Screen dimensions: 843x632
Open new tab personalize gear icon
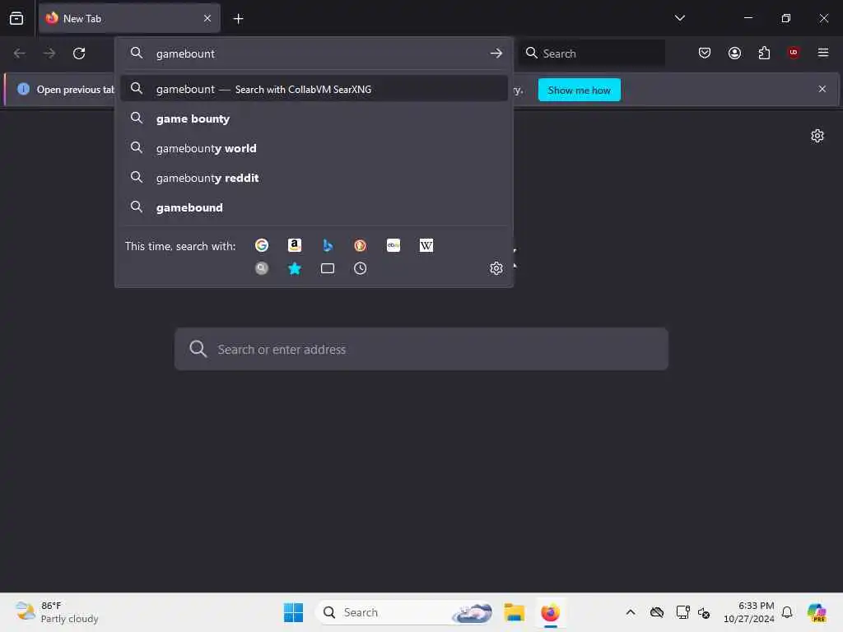[x=817, y=136]
